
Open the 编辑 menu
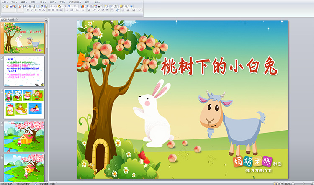23,2
